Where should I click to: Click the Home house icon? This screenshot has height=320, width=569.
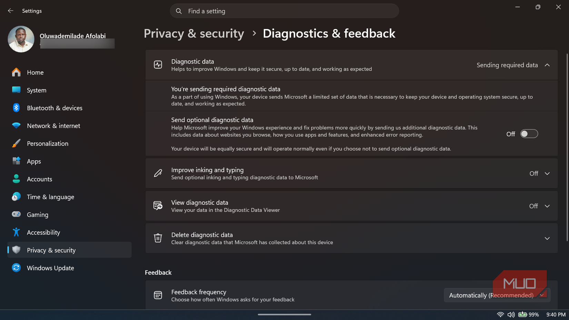coord(16,72)
